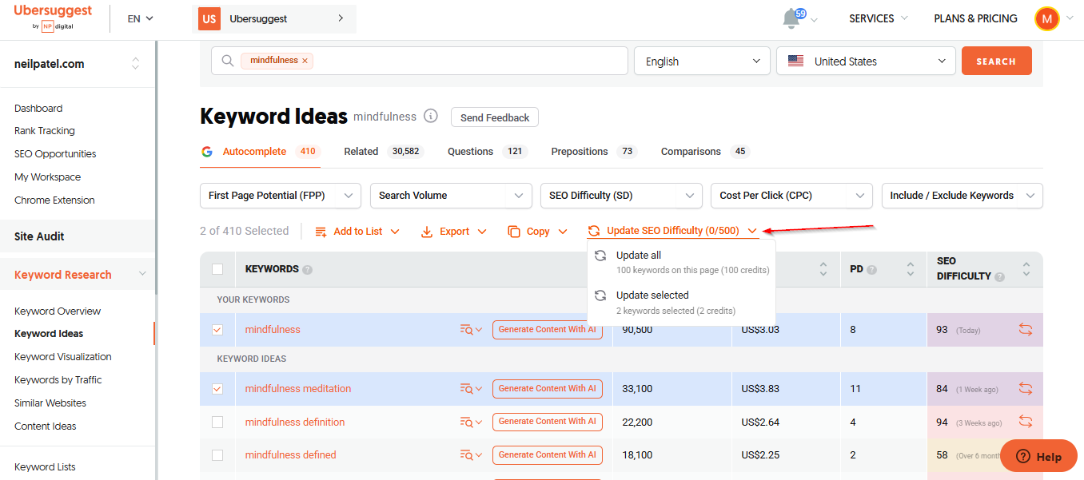Generate Content With AI for mindfulness meditation
The width and height of the screenshot is (1084, 480).
(548, 389)
